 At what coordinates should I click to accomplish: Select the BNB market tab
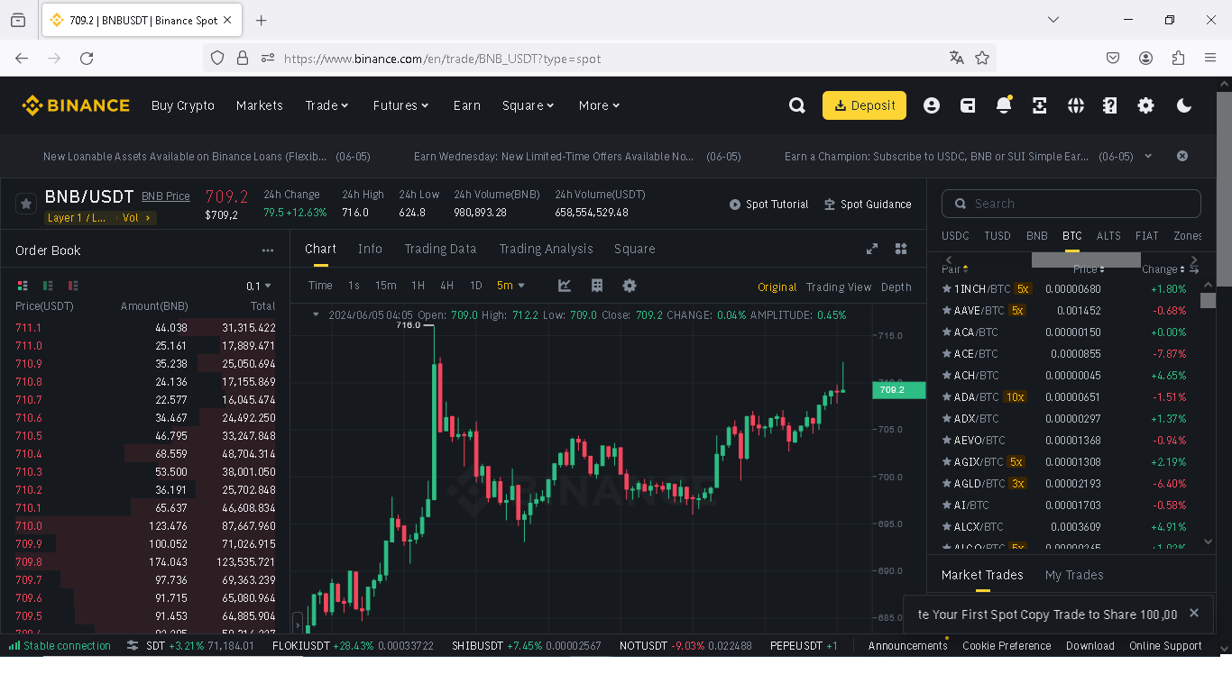1037,236
